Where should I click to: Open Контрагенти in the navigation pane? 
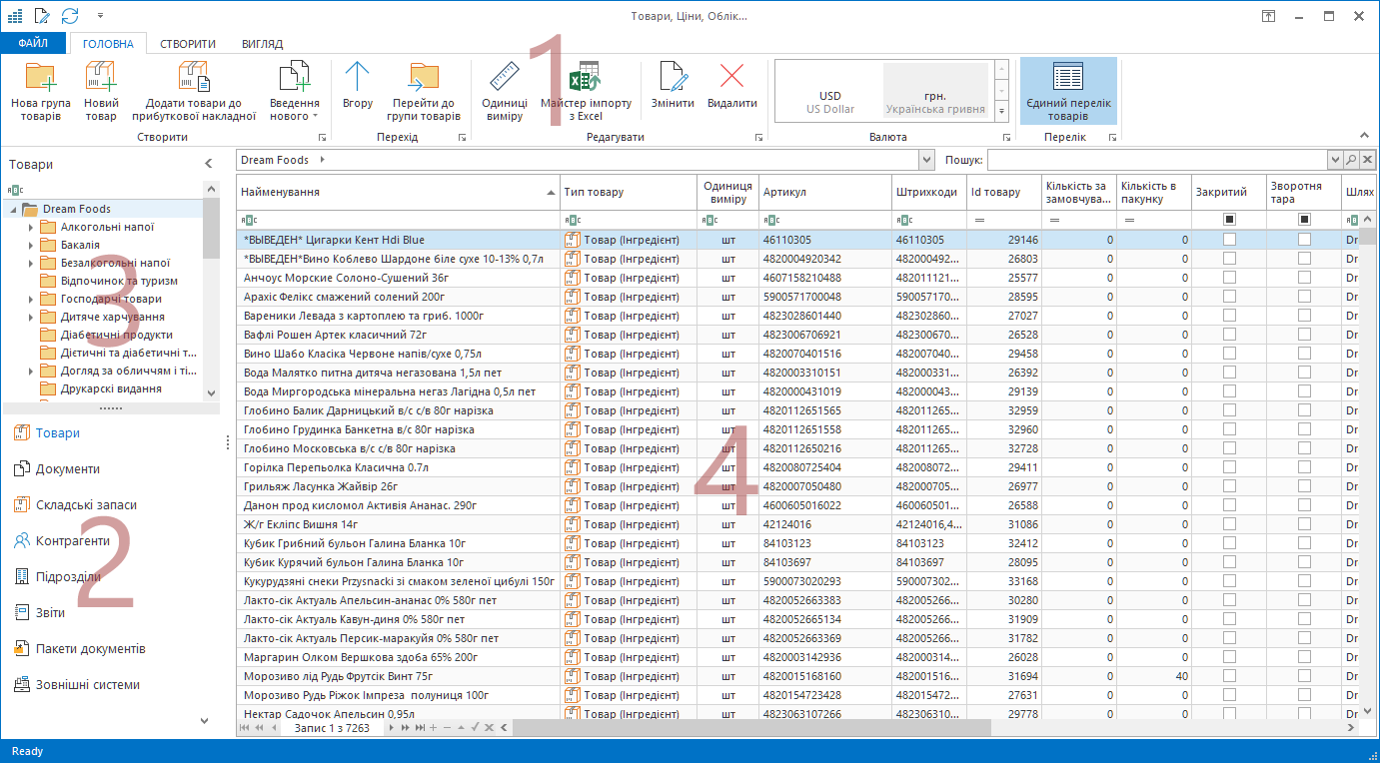(72, 541)
